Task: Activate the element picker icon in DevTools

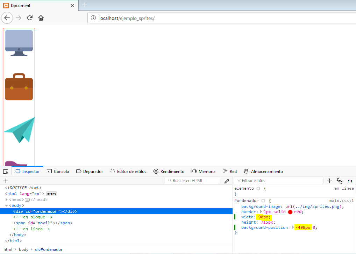Action: pyautogui.click(x=6, y=172)
